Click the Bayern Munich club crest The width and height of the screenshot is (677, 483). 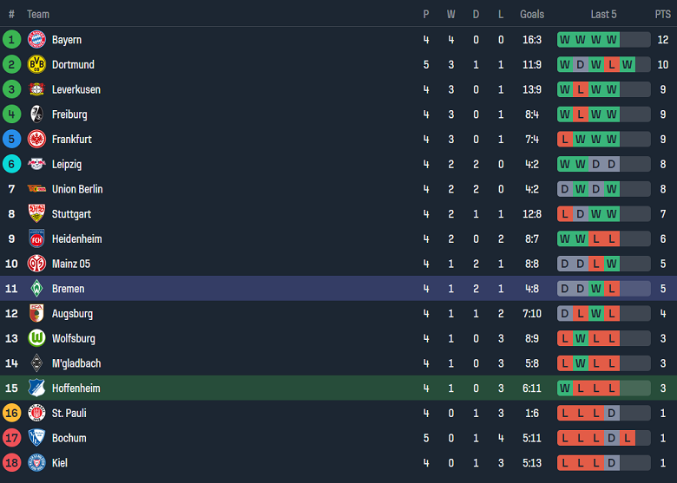(x=36, y=39)
